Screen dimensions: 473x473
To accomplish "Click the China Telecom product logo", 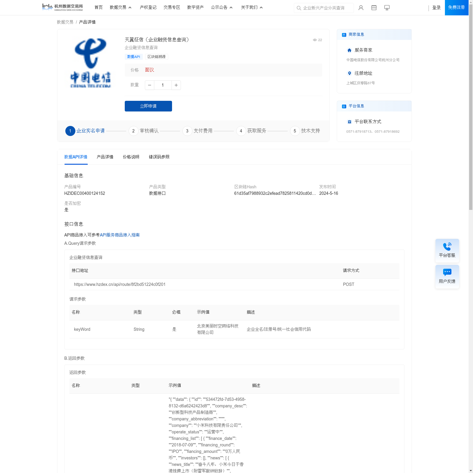I will tap(91, 63).
